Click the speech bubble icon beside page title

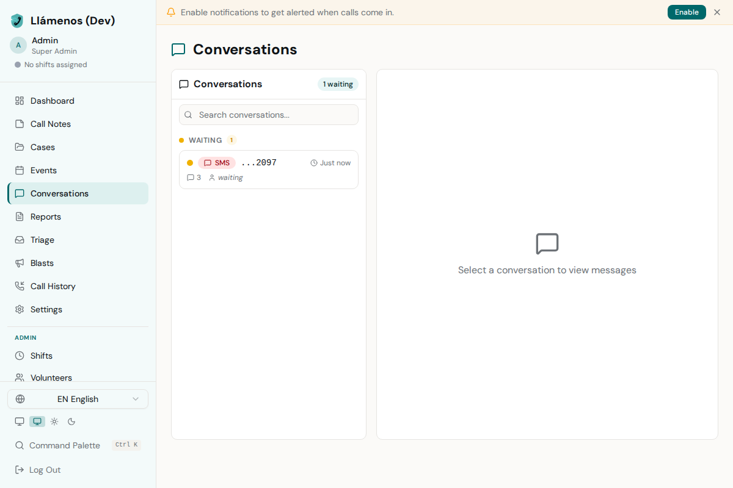[178, 50]
